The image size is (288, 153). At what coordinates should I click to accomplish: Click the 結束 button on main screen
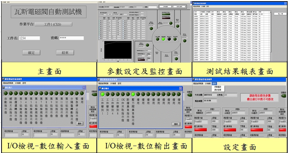pos(65,53)
